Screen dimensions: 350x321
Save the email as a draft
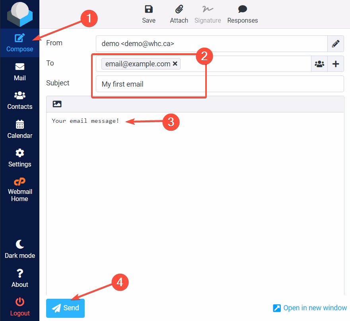pyautogui.click(x=149, y=13)
